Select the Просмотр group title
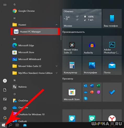Image resolution: width=124 pixels, height=128 pixels. tap(68, 79)
